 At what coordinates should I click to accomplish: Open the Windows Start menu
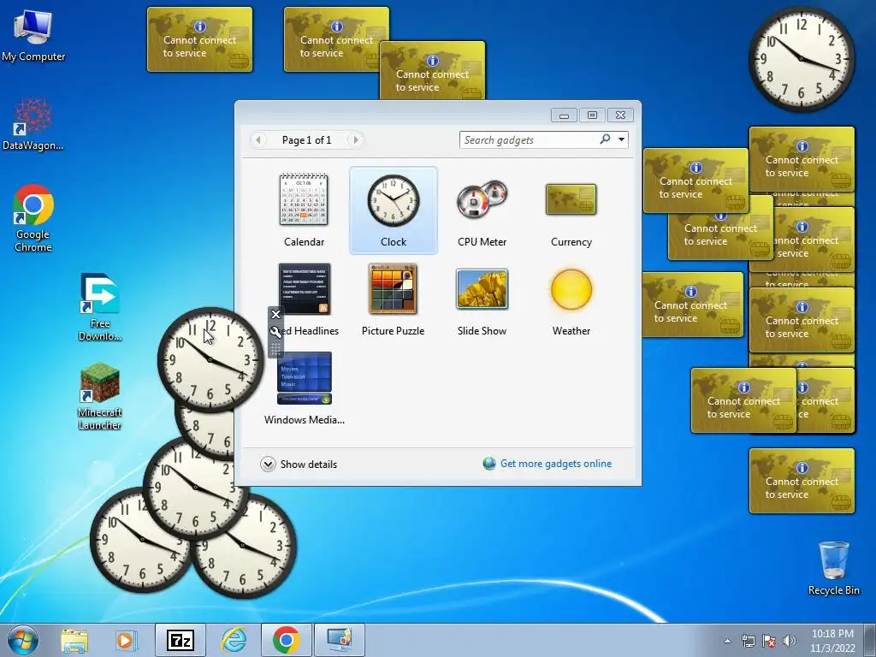pos(23,640)
